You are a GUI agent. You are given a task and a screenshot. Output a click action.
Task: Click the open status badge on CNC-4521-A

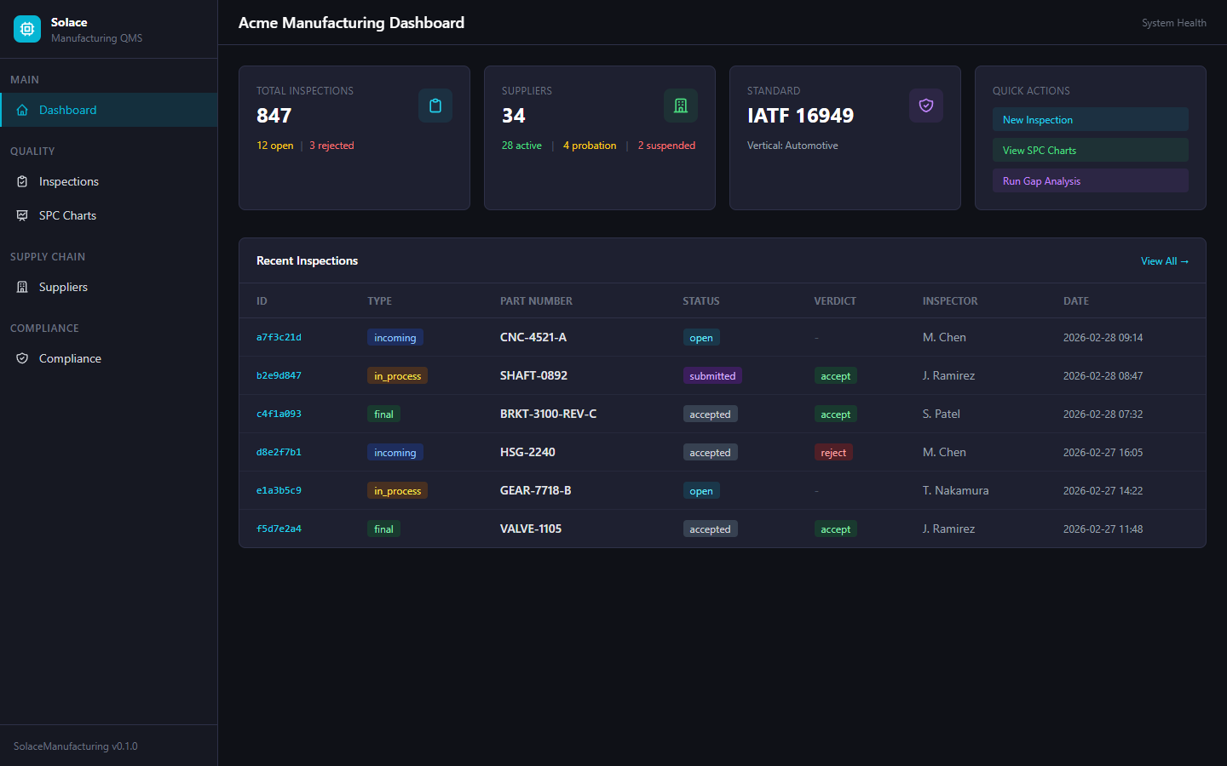700,337
